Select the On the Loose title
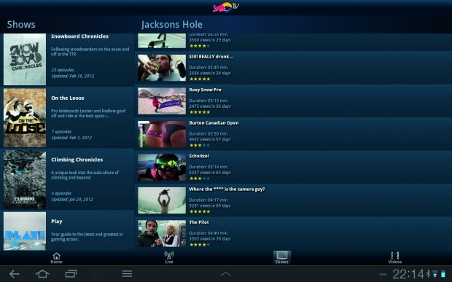 (68, 98)
